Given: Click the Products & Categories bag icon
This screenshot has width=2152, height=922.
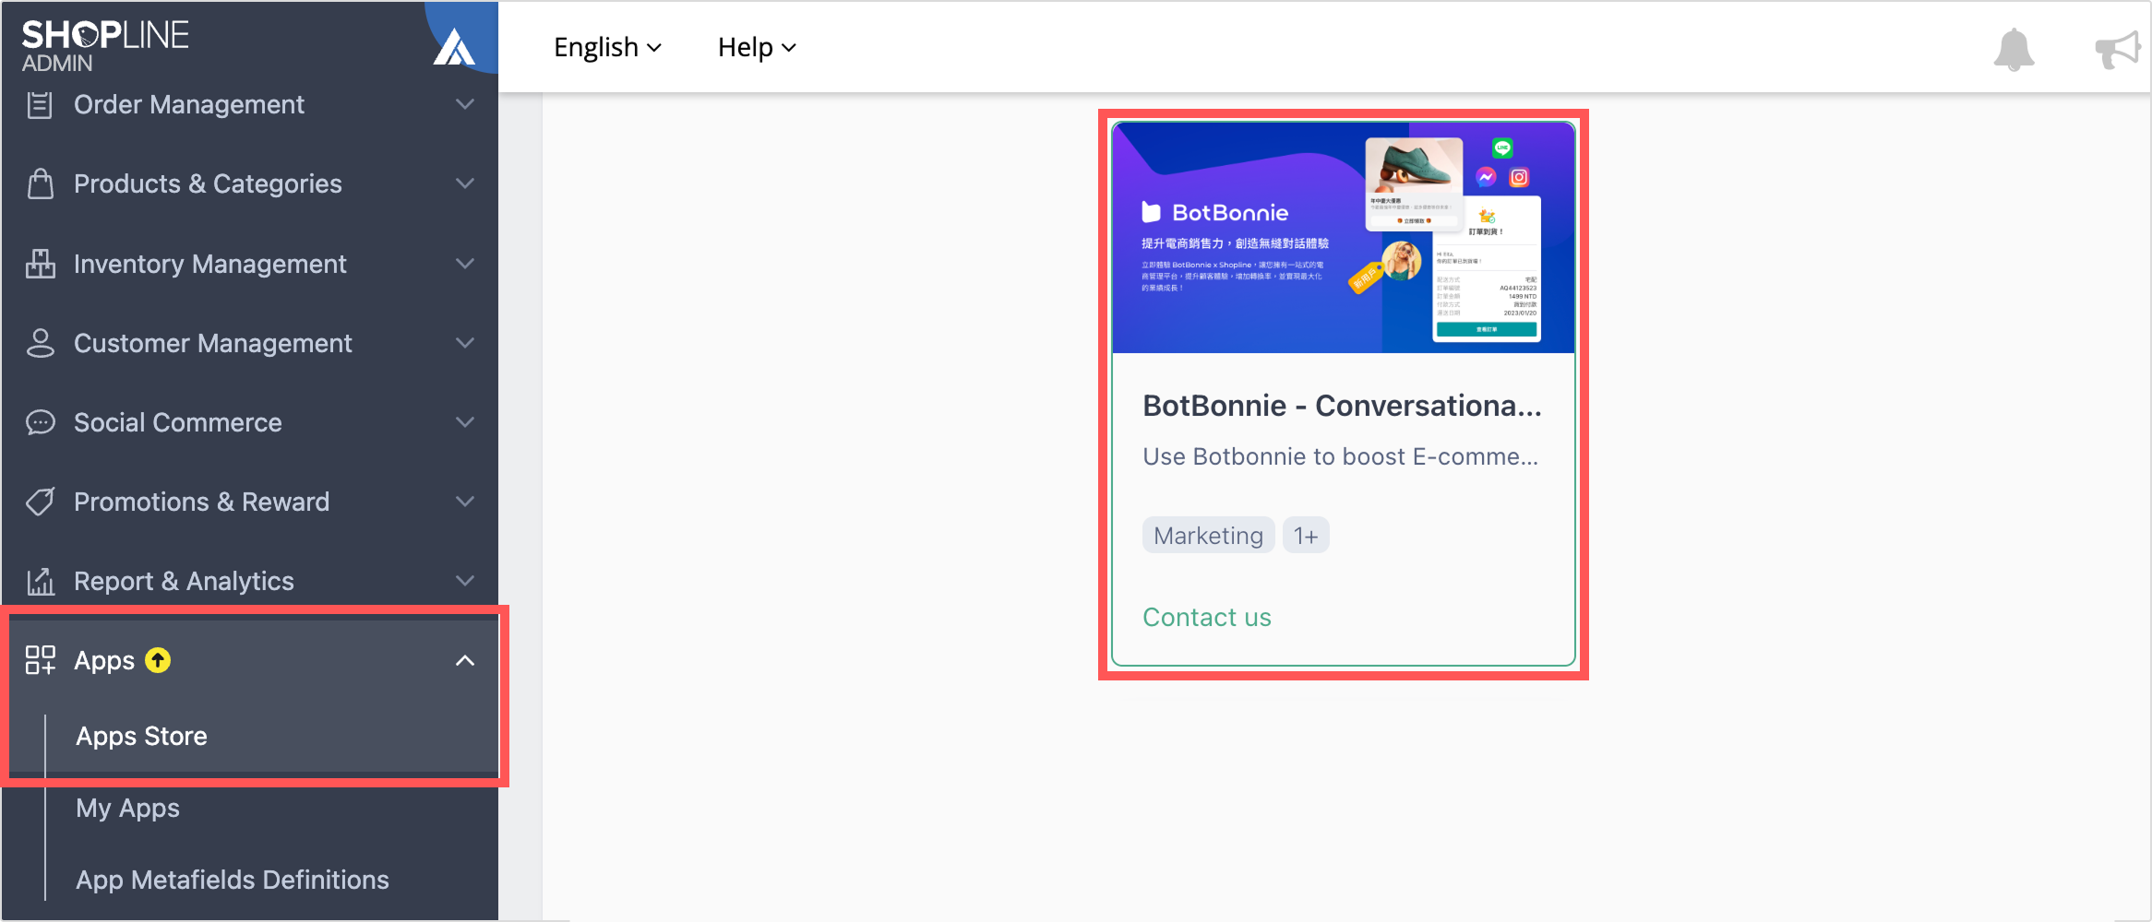Looking at the screenshot, I should tap(40, 183).
